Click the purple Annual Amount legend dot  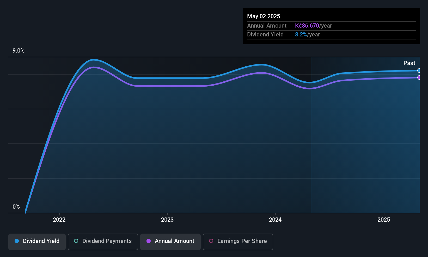149,241
